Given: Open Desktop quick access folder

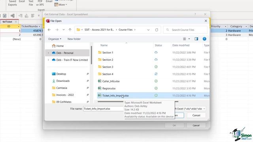Looking at the screenshot, I should (59, 74).
